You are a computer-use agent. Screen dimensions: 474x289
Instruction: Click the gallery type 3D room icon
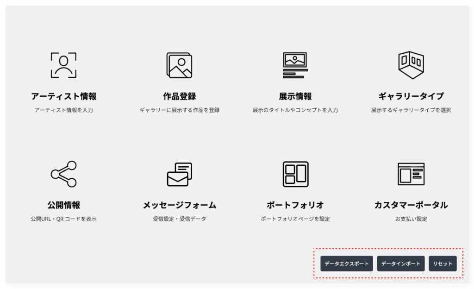click(x=411, y=65)
